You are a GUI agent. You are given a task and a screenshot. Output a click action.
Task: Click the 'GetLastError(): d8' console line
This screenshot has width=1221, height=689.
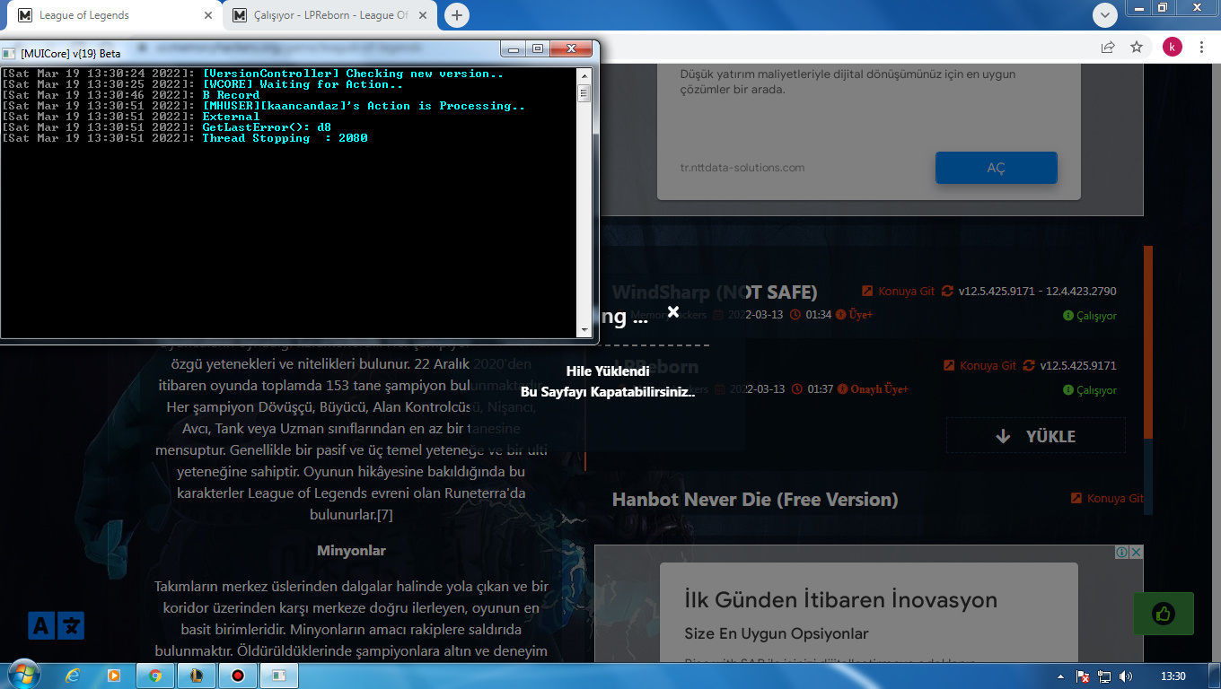[x=267, y=127]
